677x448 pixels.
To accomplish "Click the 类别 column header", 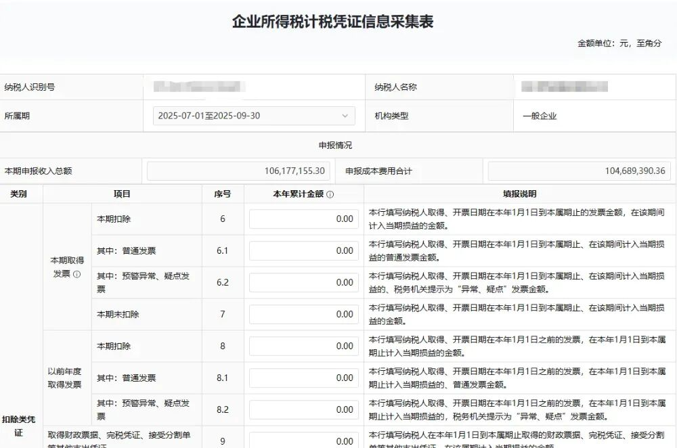I will pos(18,194).
